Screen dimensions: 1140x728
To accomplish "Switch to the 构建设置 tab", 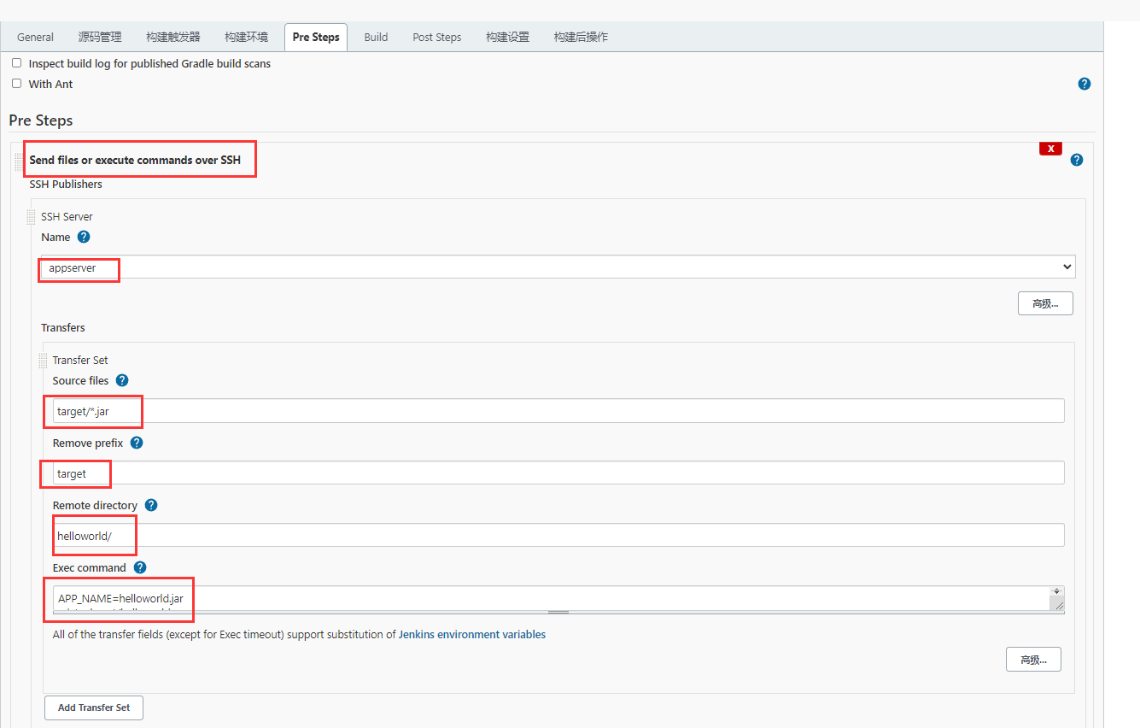I will [x=508, y=37].
